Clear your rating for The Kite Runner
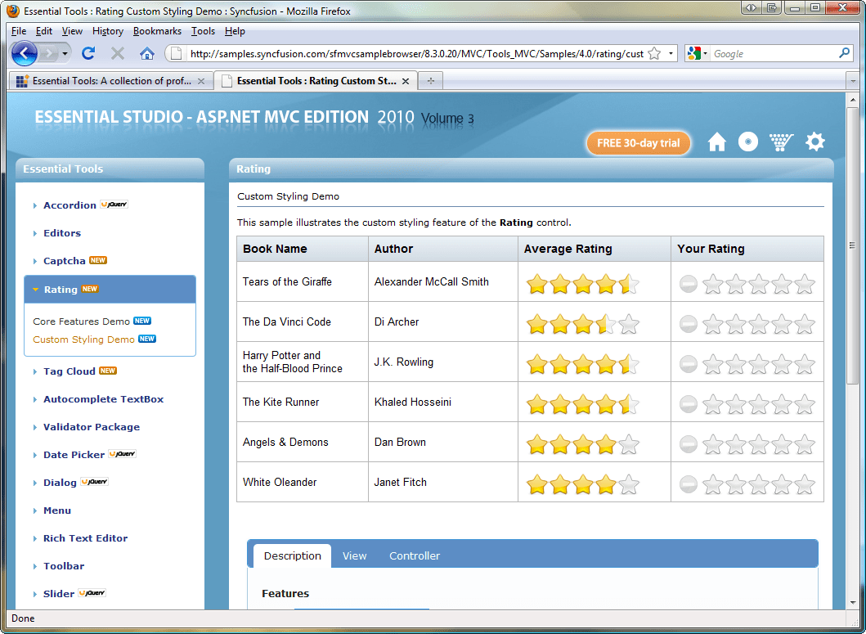This screenshot has height=634, width=866. coord(688,402)
